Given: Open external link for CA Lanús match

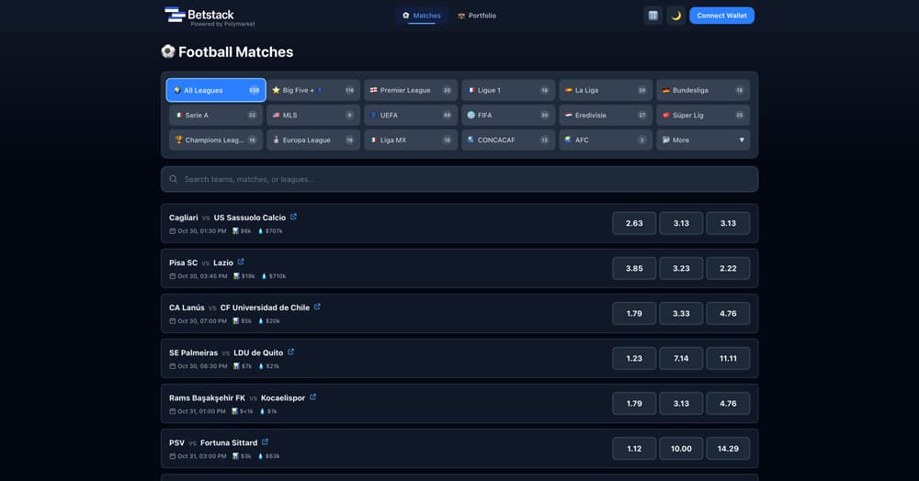Looking at the screenshot, I should [x=317, y=307].
